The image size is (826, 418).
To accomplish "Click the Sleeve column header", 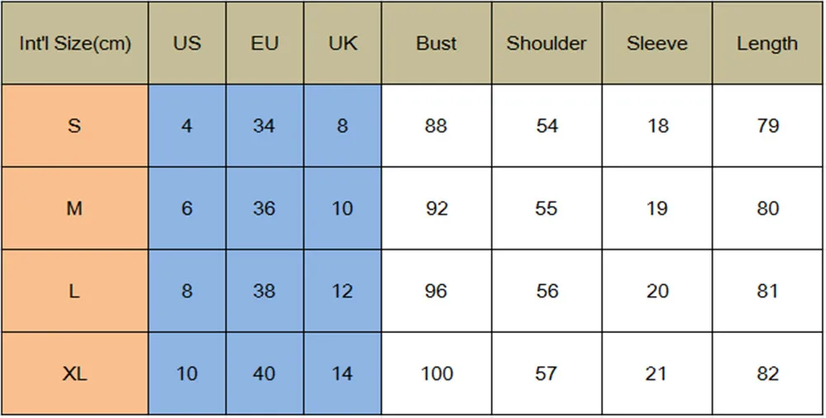I will pos(657,43).
